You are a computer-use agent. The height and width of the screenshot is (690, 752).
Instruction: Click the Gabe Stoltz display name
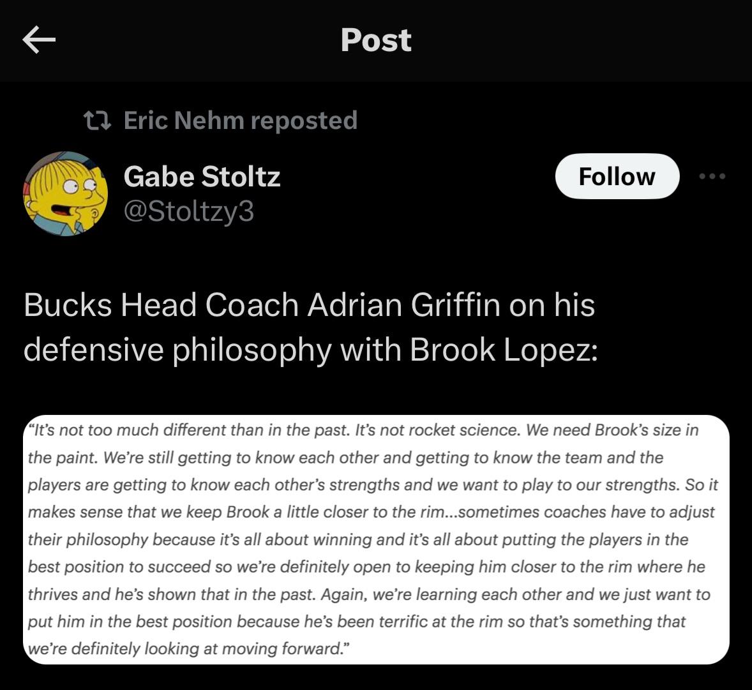(x=202, y=176)
